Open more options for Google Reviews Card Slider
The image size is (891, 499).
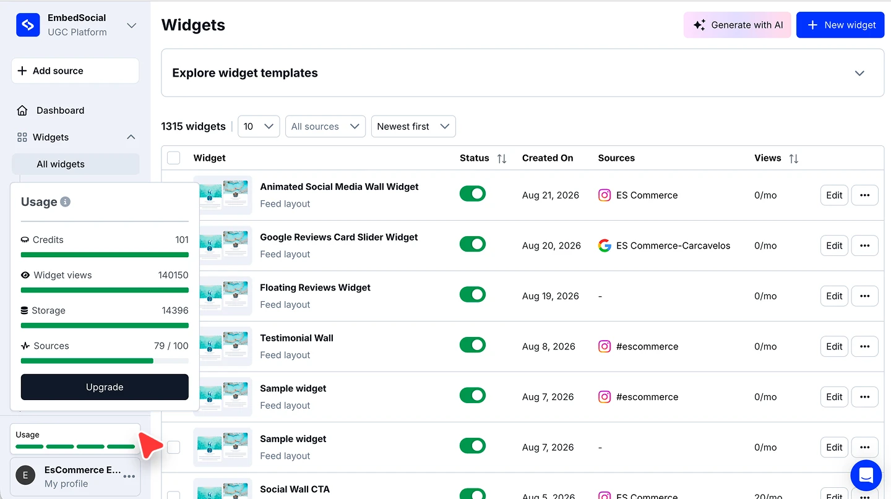pos(865,245)
